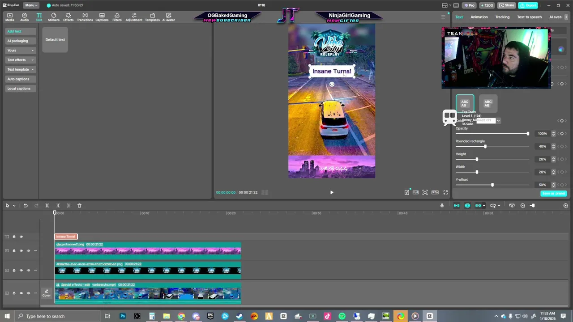This screenshot has height=322, width=573.
Task: Open the selection tool mode dropdown arrow
Action: click(14, 206)
